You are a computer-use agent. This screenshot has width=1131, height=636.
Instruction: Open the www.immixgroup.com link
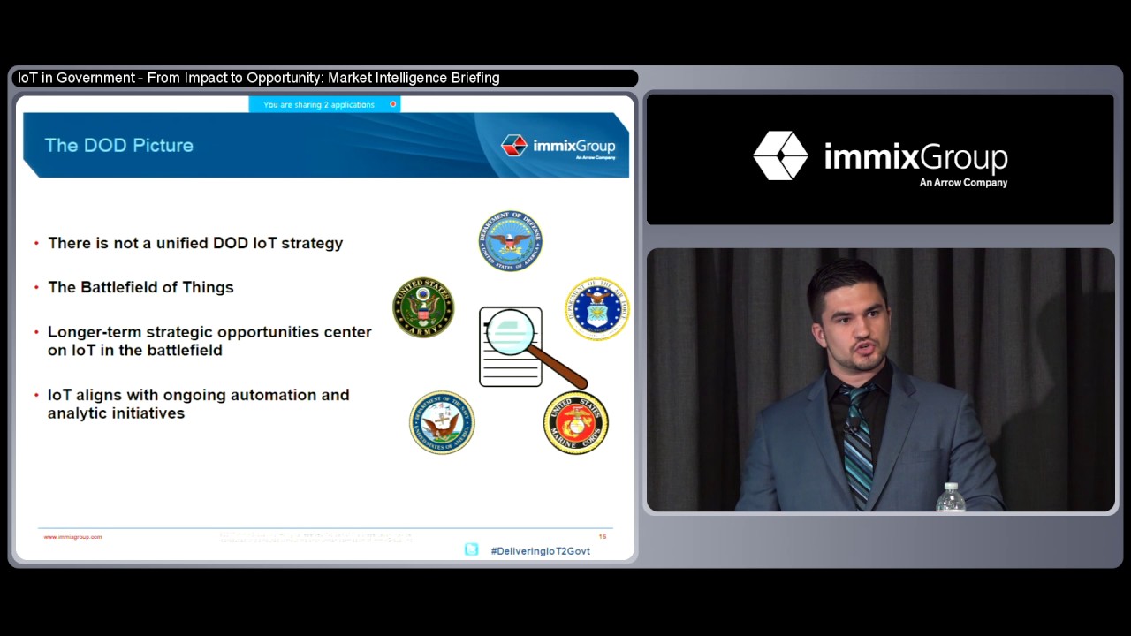(x=72, y=537)
